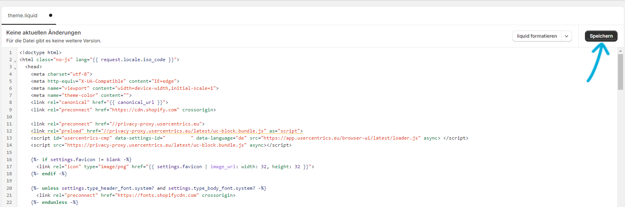This screenshot has height=207, width=625.
Task: Click the loader.js URL in line 13
Action: pyautogui.click(x=341, y=138)
